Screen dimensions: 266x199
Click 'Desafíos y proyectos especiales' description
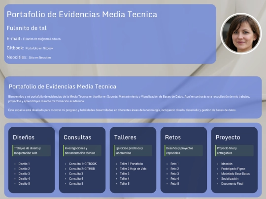point(184,151)
